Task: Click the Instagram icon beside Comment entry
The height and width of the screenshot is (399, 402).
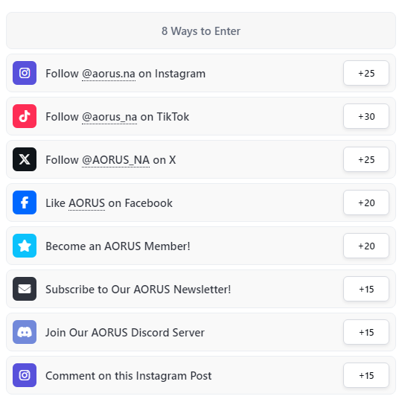Action: click(25, 375)
